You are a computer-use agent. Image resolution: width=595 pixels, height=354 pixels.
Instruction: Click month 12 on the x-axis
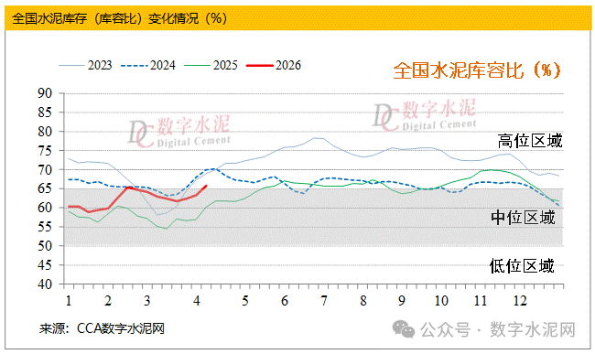(x=520, y=301)
